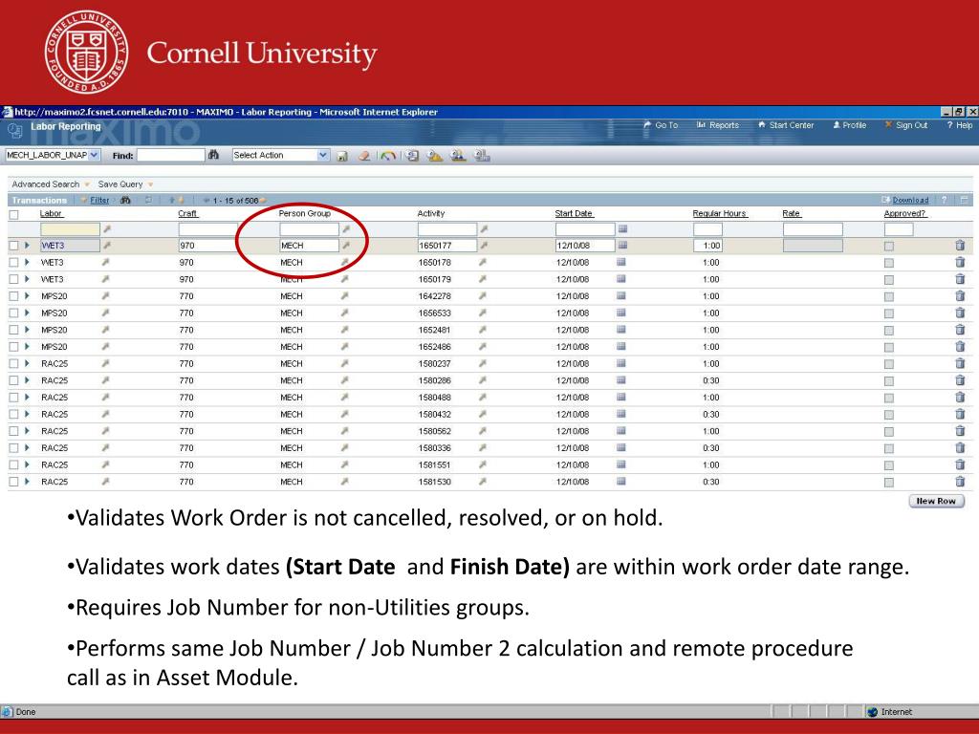Toggle Approved checkbox for activity 1580286
The height and width of the screenshot is (734, 979).
889,381
